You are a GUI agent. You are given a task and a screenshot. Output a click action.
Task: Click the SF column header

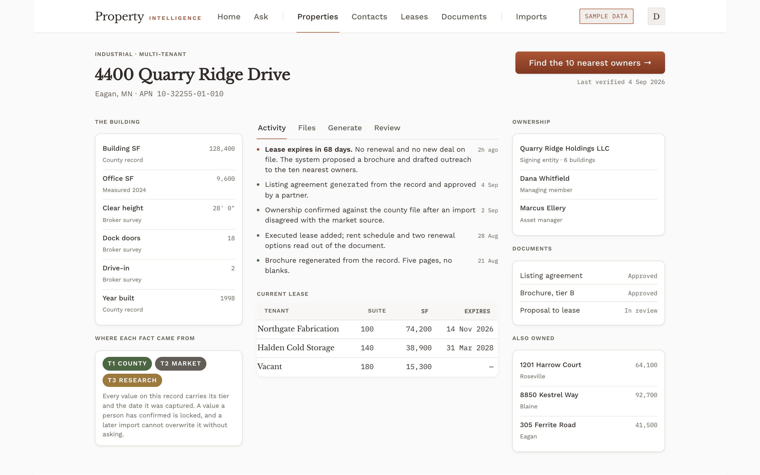click(x=425, y=311)
